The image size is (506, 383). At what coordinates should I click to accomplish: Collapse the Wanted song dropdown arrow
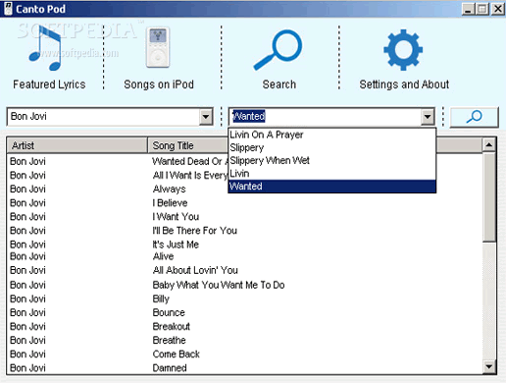(x=428, y=116)
